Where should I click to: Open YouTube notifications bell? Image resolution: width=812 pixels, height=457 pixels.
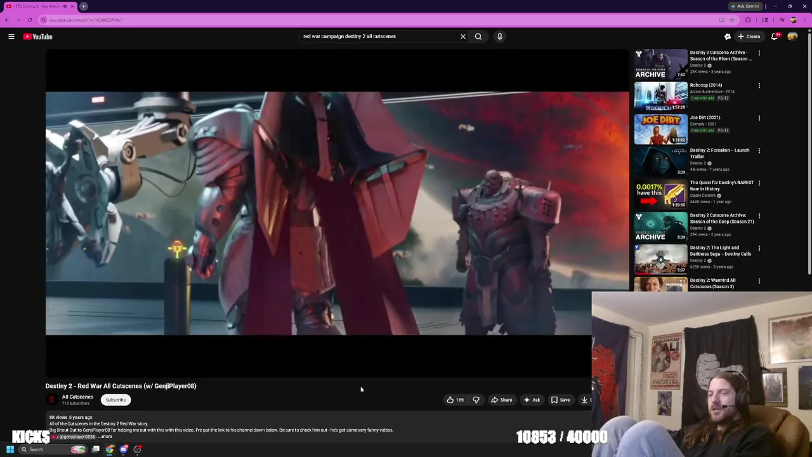click(x=775, y=37)
